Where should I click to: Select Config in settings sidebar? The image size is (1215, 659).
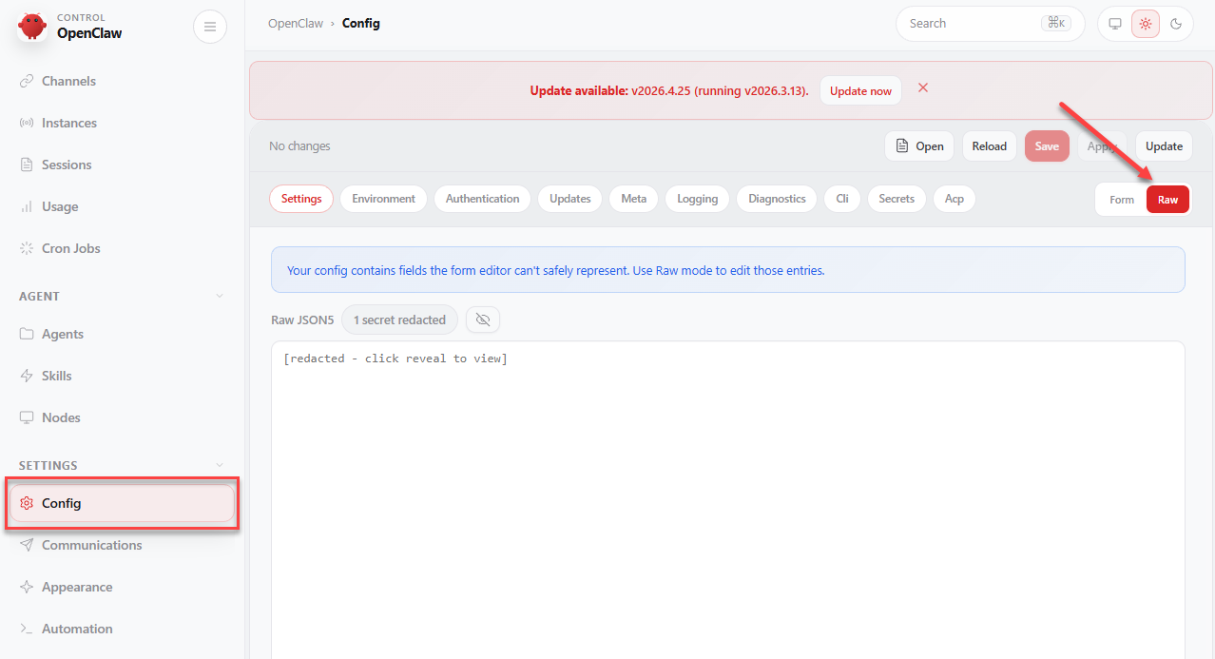(122, 503)
